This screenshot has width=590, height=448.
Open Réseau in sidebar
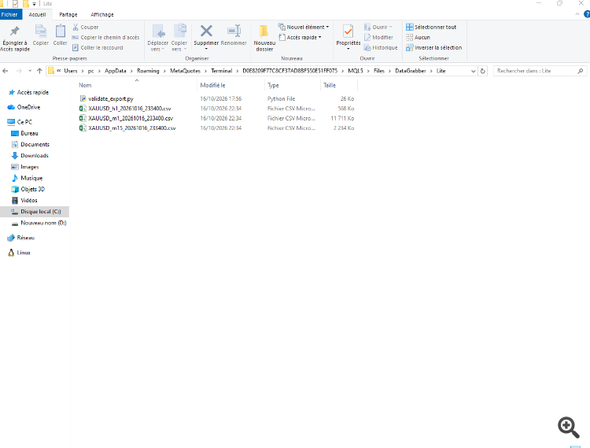coord(21,238)
